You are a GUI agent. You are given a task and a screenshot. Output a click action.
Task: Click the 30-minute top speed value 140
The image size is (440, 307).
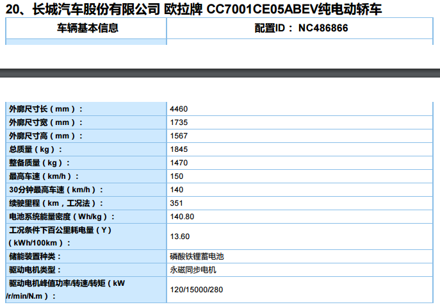177,190
